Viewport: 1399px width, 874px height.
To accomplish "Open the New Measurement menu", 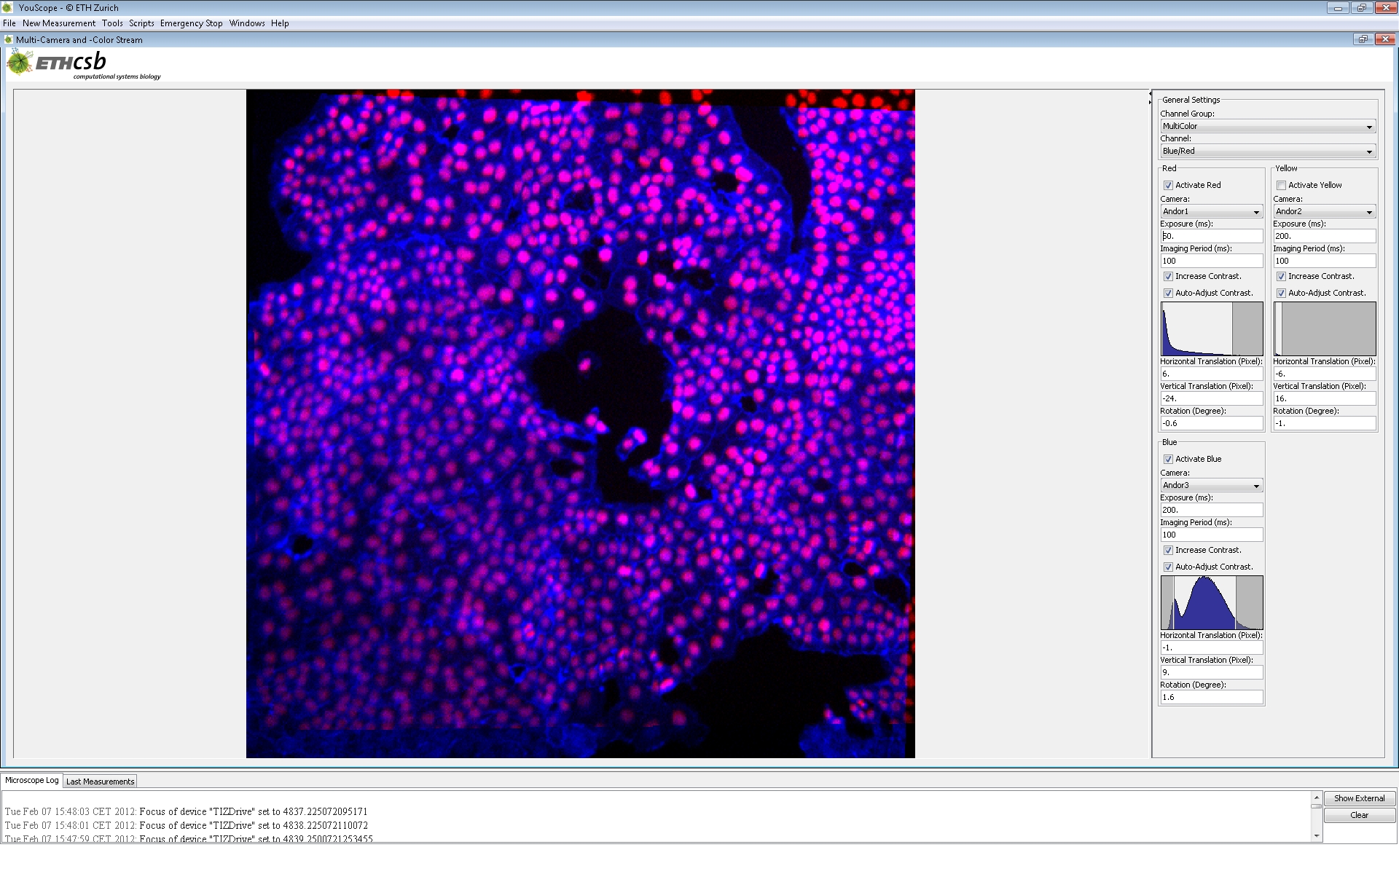I will (x=58, y=23).
